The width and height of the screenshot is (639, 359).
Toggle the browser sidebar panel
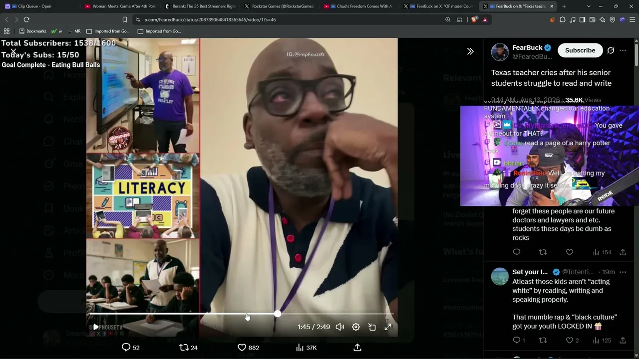coord(583,19)
